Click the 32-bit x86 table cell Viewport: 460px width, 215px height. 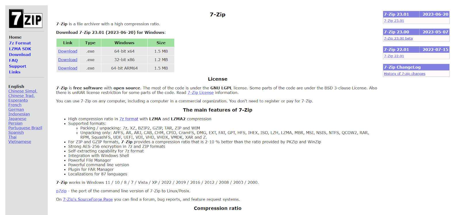tap(124, 60)
